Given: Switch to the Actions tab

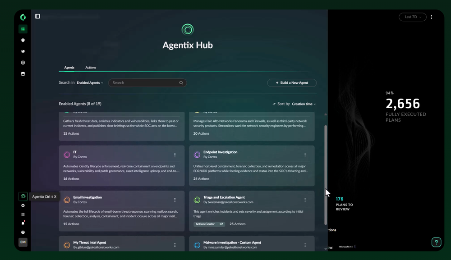Looking at the screenshot, I should pyautogui.click(x=91, y=67).
